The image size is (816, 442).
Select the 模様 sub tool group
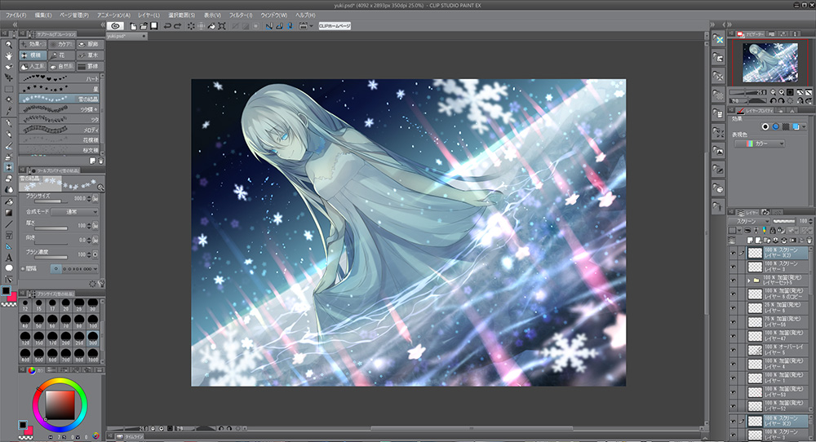pos(33,55)
